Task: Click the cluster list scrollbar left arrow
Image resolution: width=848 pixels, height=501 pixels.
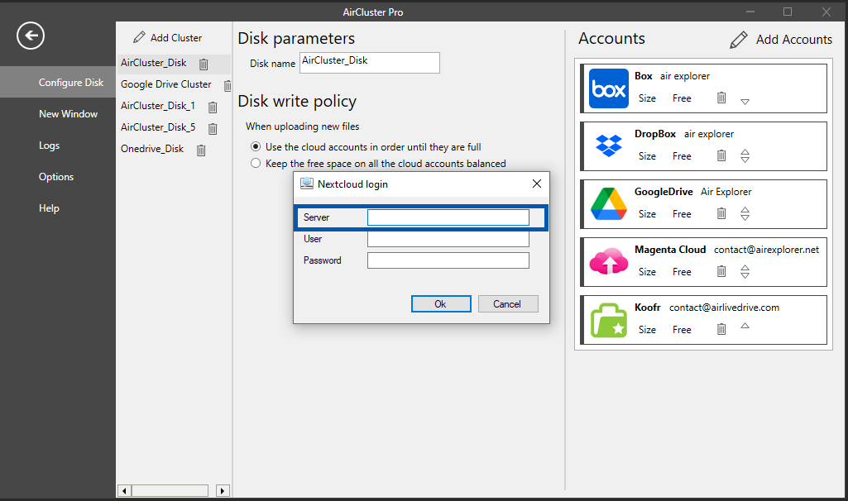Action: click(124, 491)
